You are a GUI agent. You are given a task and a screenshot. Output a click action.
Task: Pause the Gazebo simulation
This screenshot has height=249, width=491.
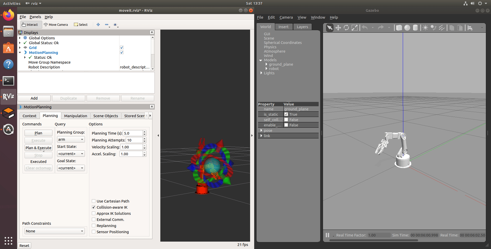(327, 235)
